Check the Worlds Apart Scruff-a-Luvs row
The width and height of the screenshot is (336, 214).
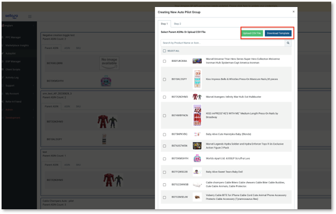164,159
